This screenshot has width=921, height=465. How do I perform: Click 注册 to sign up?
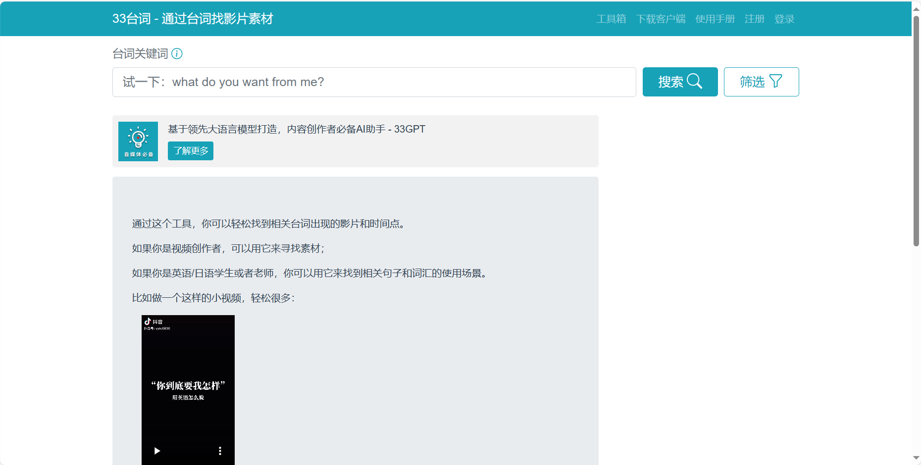click(755, 19)
